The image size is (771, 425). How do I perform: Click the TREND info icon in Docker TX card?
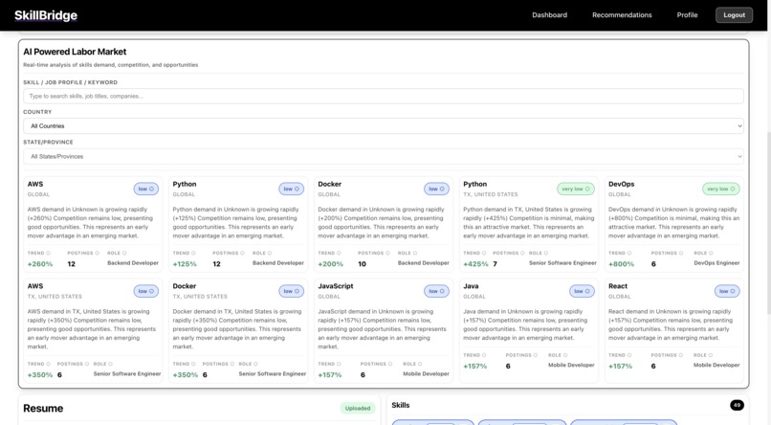coord(193,364)
